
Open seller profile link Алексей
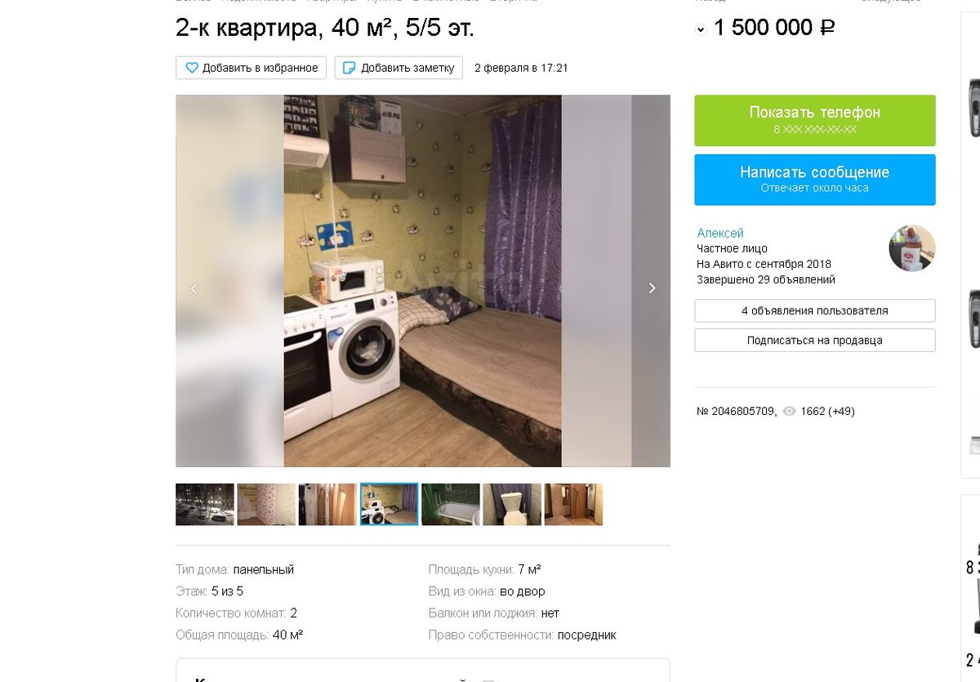click(720, 233)
